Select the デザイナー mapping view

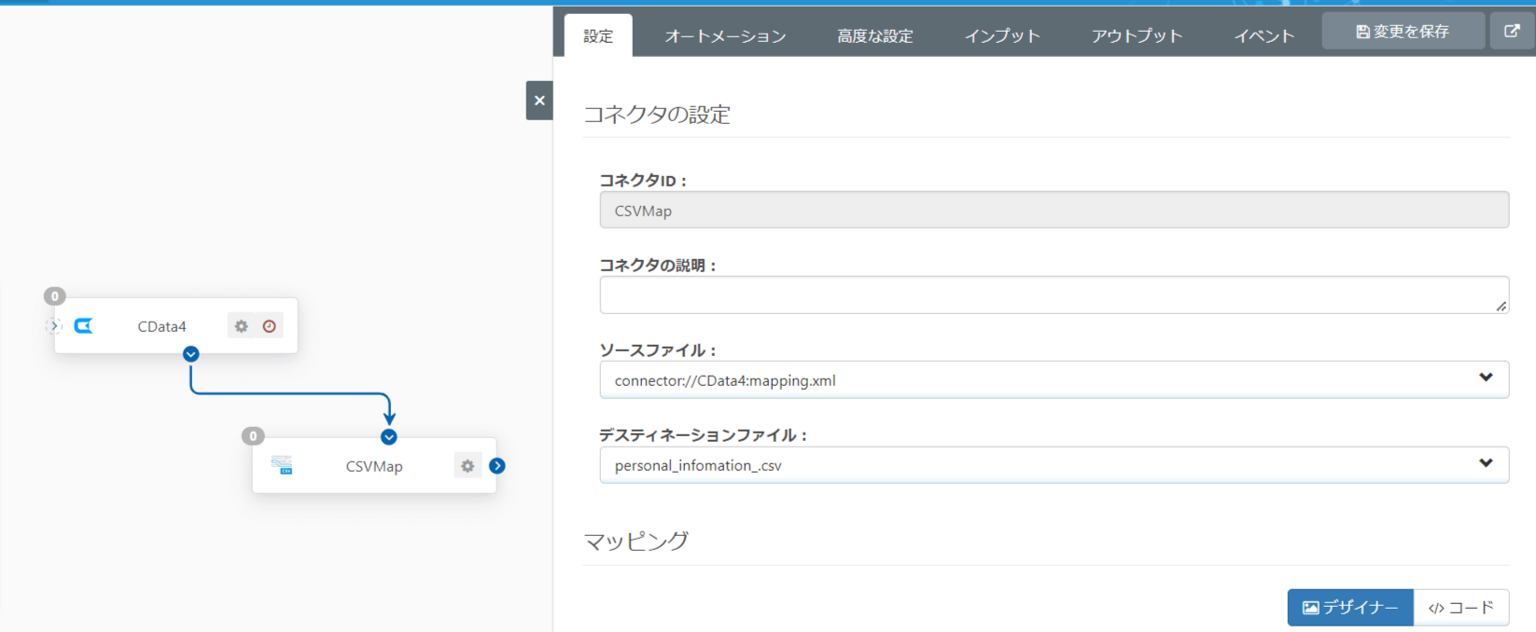(x=1350, y=608)
